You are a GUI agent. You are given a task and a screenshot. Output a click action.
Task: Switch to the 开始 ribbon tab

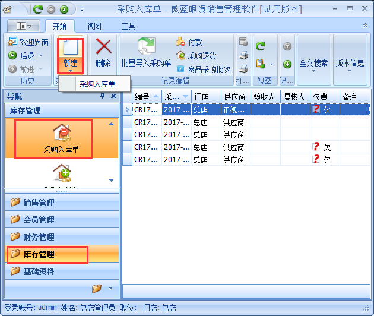[59, 26]
